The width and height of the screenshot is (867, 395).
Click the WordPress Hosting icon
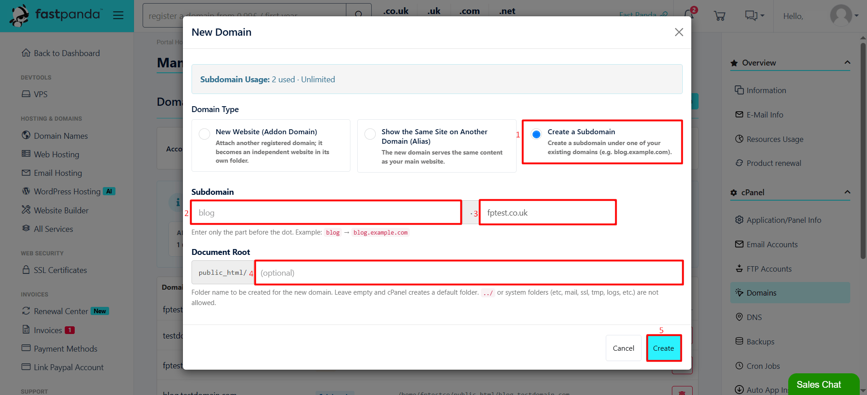26,191
